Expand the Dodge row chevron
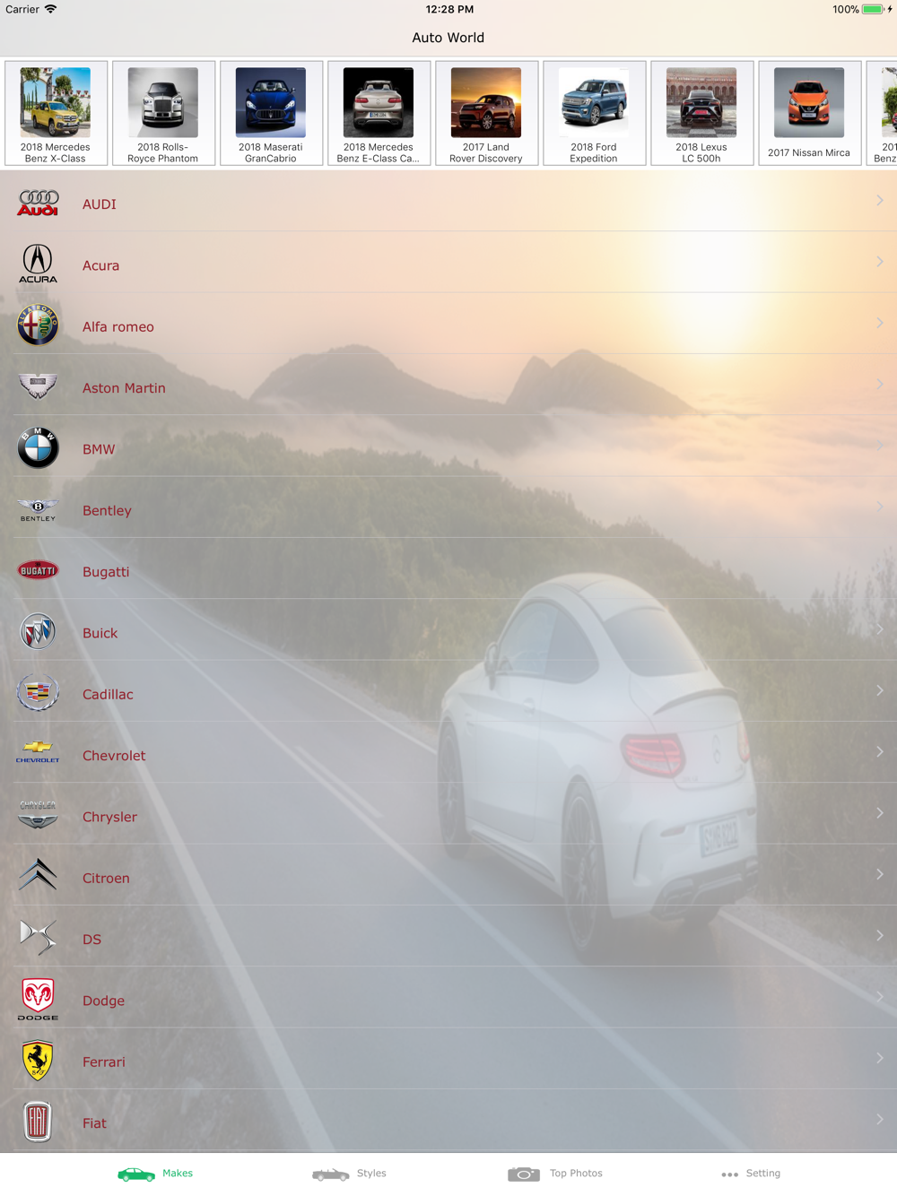Image resolution: width=897 pixels, height=1196 pixels. (x=880, y=997)
